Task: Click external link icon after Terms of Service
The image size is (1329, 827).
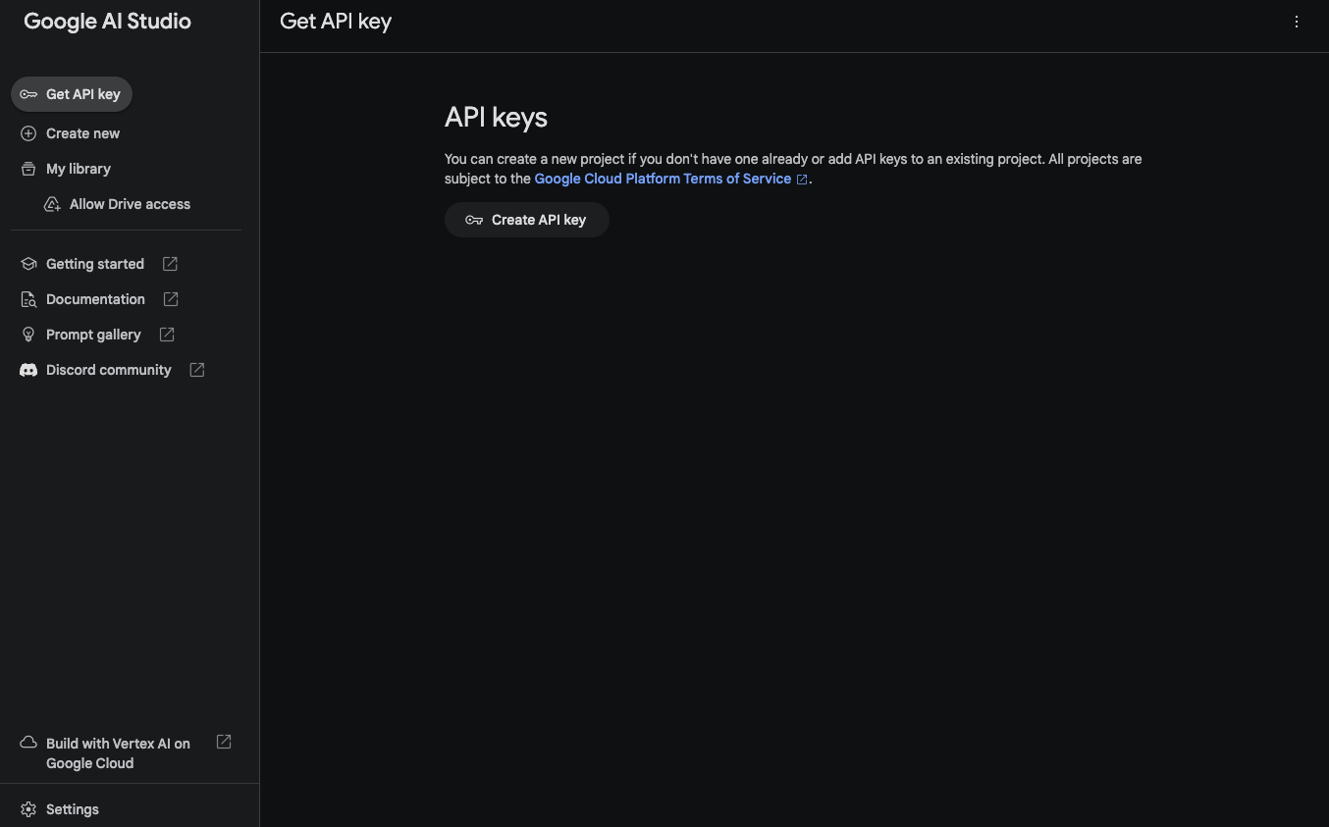Action: 802,180
